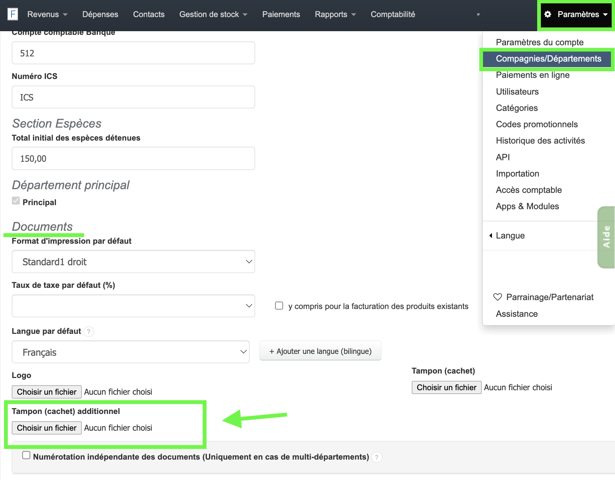Viewport: 615px width, 480px height.
Task: Open the Utilisateurs menu item
Action: (x=517, y=92)
